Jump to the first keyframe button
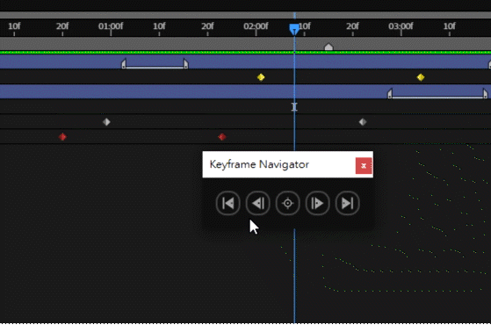 [228, 204]
